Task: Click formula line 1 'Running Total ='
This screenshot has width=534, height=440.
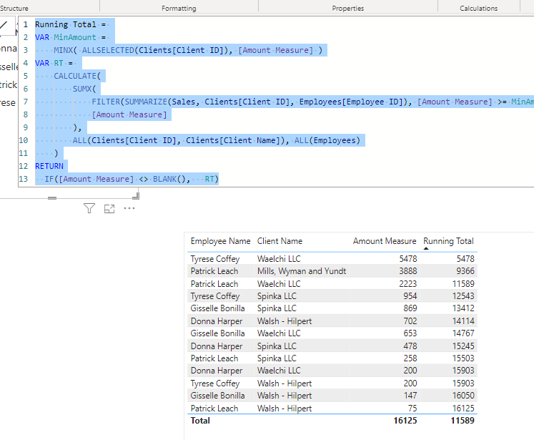Action: [x=70, y=24]
